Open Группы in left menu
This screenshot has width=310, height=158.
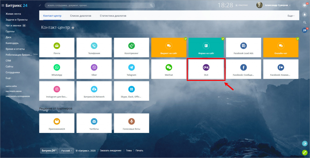[x=10, y=31]
